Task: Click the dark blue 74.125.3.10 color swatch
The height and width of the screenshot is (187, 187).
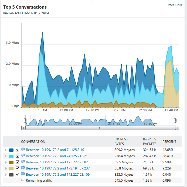Action: point(11,150)
